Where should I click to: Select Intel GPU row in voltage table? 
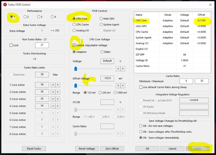(172, 26)
